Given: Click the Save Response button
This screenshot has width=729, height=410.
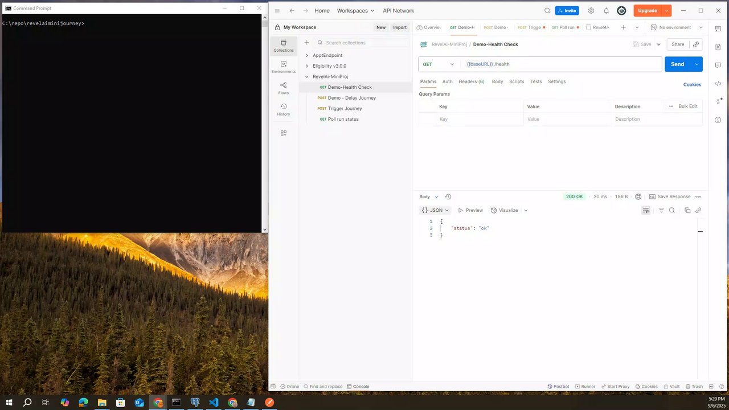Looking at the screenshot, I should coord(670,196).
